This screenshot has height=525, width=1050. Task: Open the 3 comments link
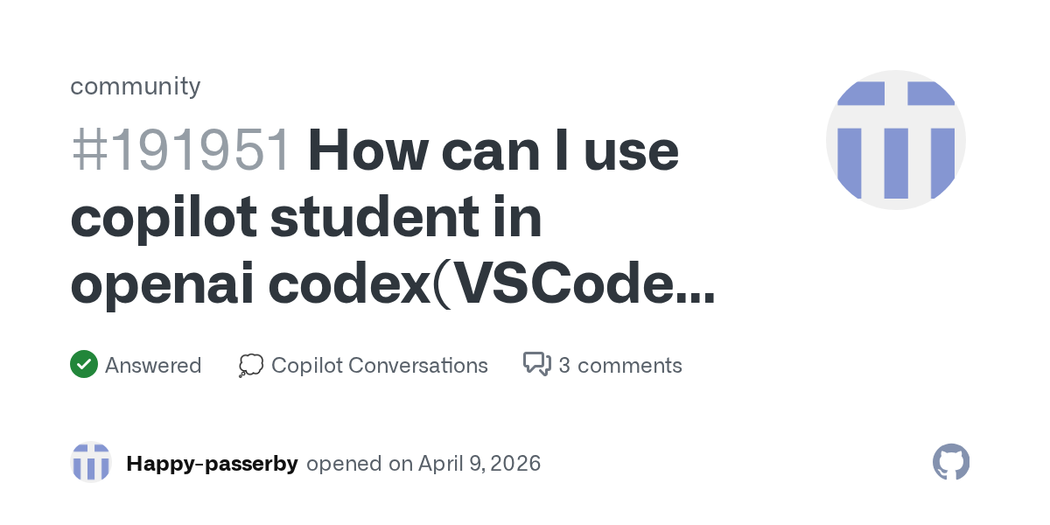[619, 365]
